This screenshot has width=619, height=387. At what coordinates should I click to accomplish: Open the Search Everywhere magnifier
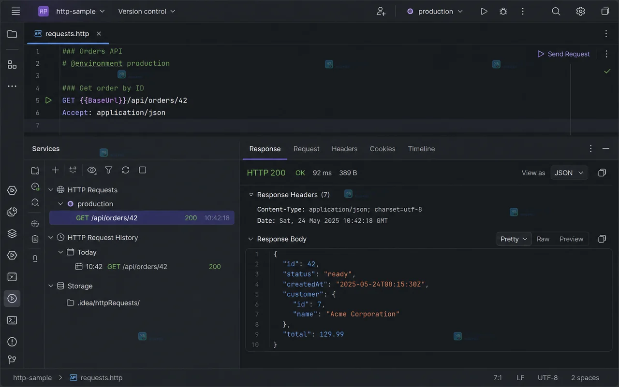[556, 11]
